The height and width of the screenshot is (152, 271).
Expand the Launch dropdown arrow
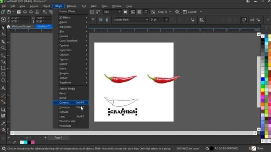201,12
